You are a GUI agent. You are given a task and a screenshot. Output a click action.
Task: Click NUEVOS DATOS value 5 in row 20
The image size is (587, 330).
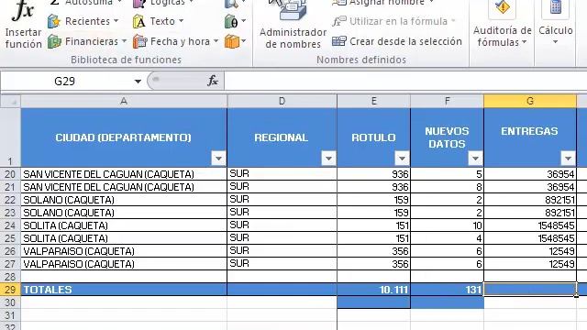[x=447, y=174]
